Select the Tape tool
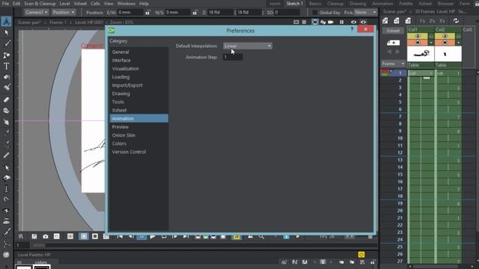 pos(7,111)
